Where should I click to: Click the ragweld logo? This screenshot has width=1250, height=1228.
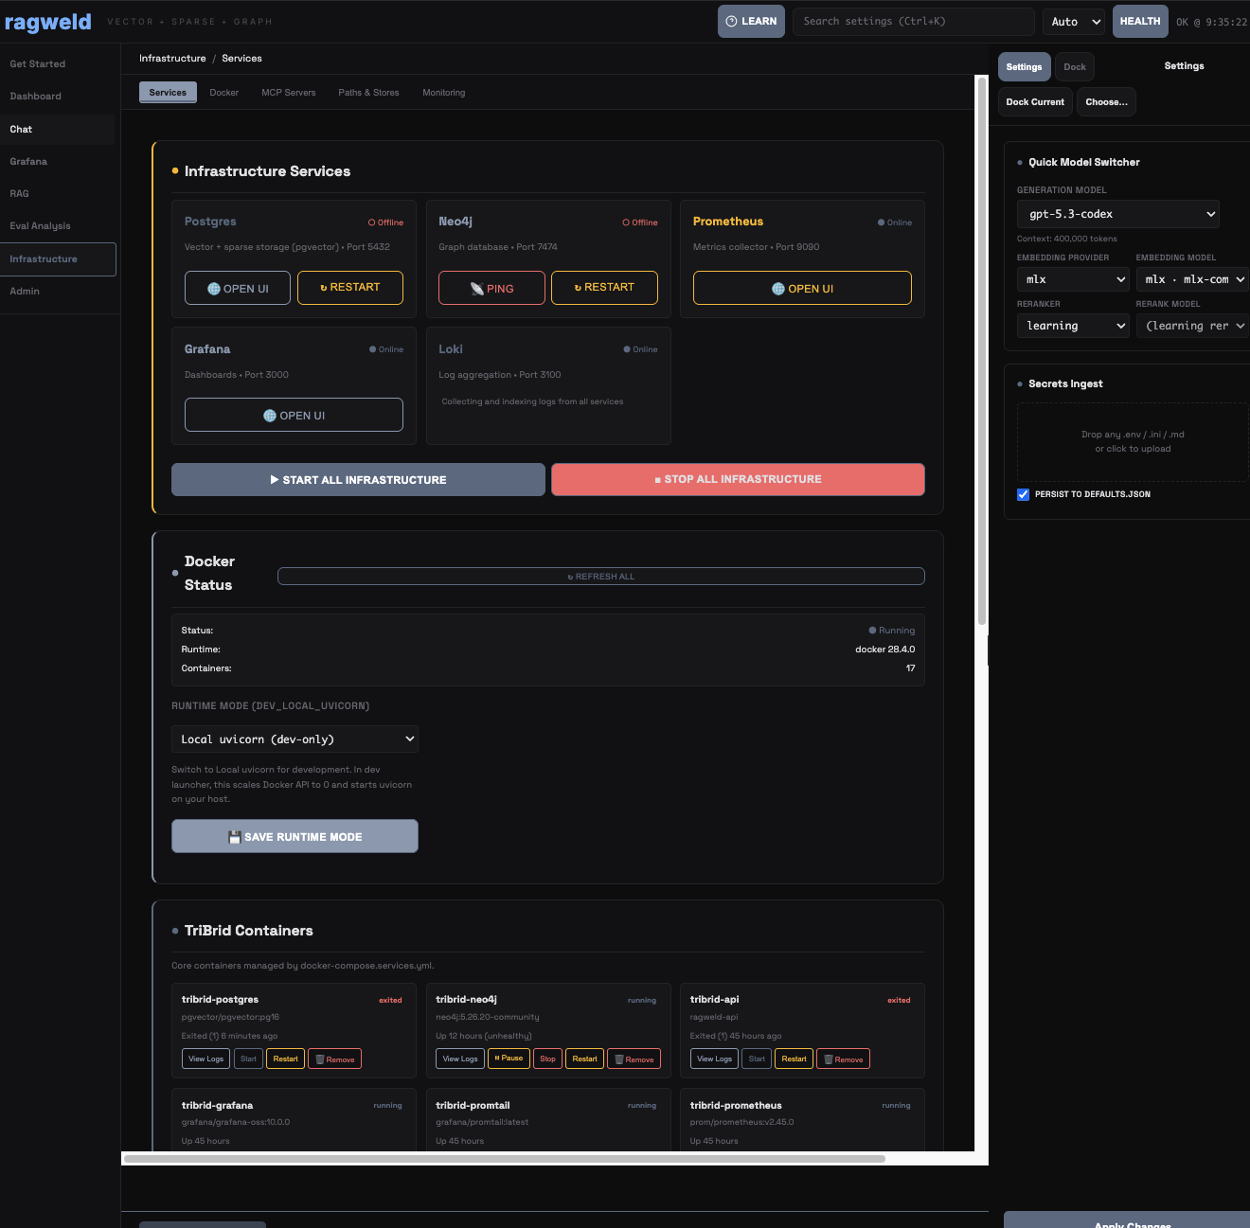click(x=48, y=22)
